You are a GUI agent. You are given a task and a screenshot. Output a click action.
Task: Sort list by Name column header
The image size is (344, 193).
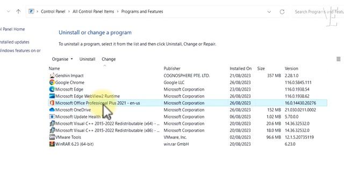point(54,69)
